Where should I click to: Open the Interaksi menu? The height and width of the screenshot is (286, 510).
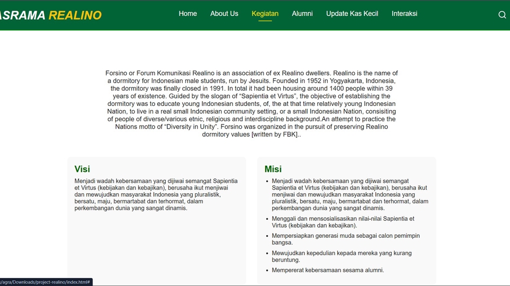coord(404,14)
